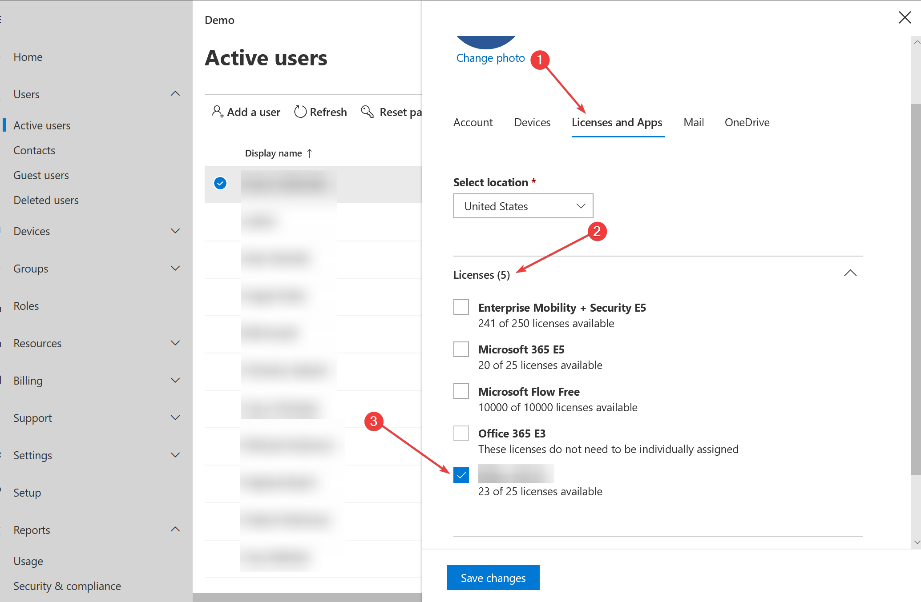921x602 pixels.
Task: Collapse the Users section in the sidebar
Action: click(x=175, y=93)
